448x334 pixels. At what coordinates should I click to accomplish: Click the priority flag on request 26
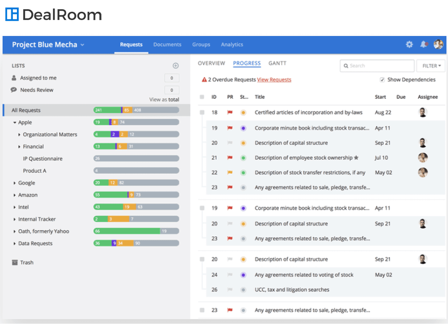(x=230, y=289)
